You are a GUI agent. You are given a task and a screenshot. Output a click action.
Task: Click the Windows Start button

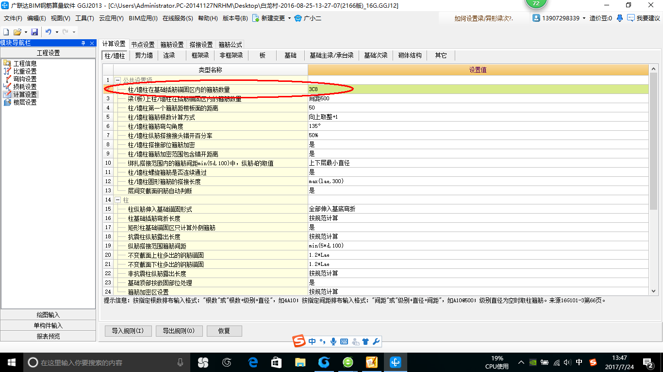tap(11, 362)
